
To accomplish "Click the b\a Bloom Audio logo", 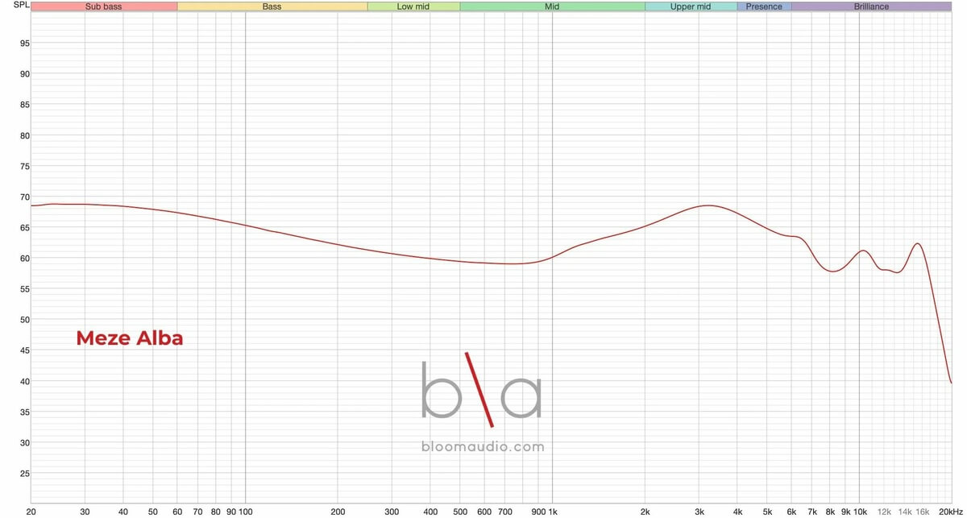I will click(x=482, y=389).
